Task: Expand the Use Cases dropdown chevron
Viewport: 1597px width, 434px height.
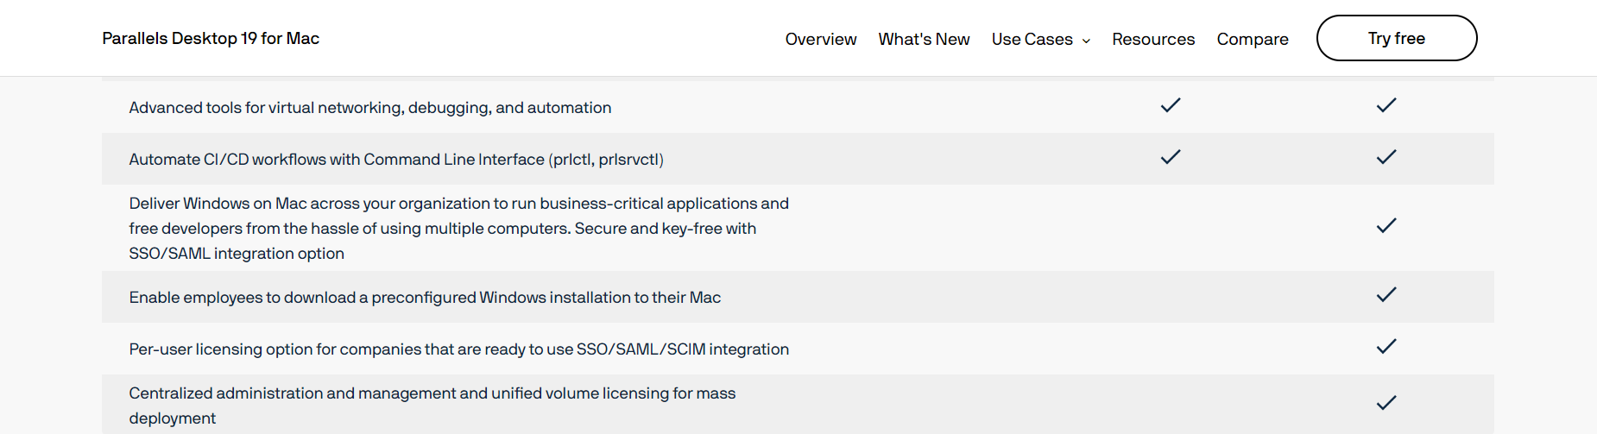Action: 1086,41
